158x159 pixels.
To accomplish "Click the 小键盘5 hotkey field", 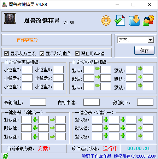I will (x=58, y=78).
